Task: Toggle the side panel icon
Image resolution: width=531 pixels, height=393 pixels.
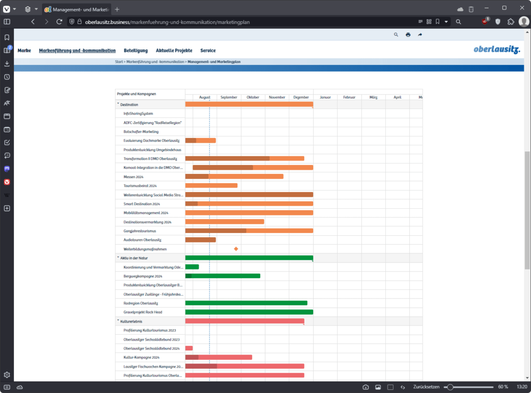Action: pyautogui.click(x=7, y=22)
